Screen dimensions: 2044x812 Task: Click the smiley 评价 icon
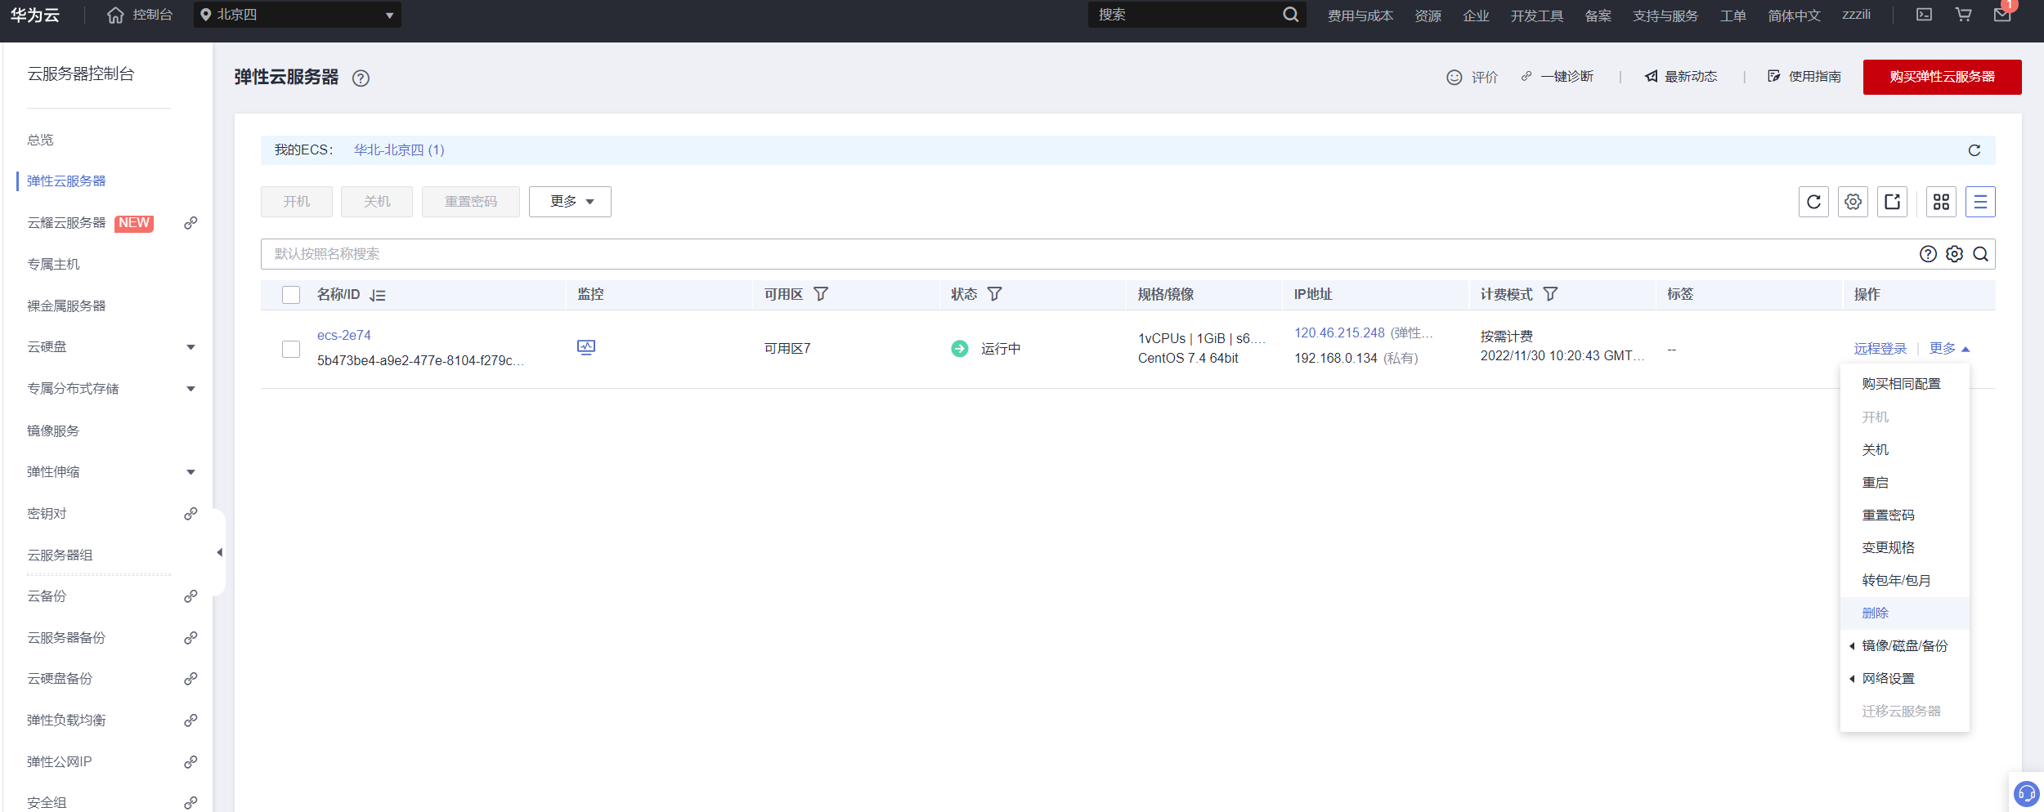click(1454, 77)
